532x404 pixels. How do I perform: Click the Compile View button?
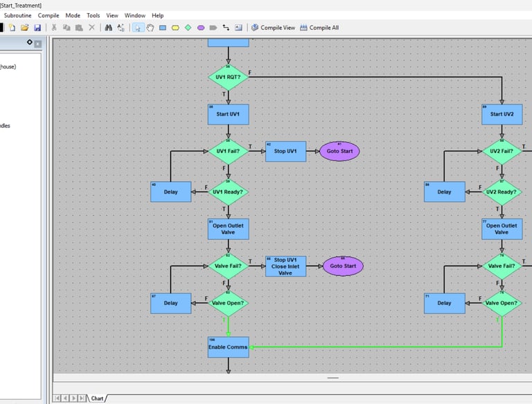(274, 28)
